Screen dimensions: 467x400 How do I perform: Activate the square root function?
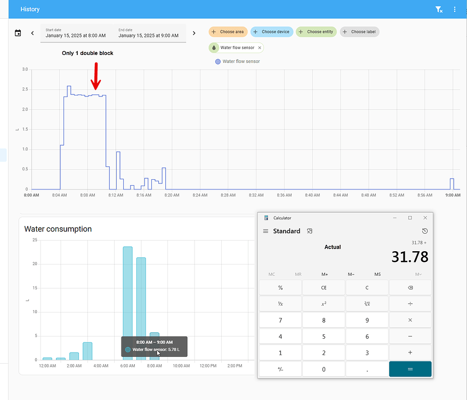tap(367, 303)
